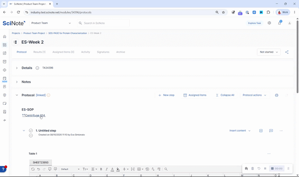Open the text color A picker
Image resolution: width=299 pixels, height=177 pixels.
112,169
